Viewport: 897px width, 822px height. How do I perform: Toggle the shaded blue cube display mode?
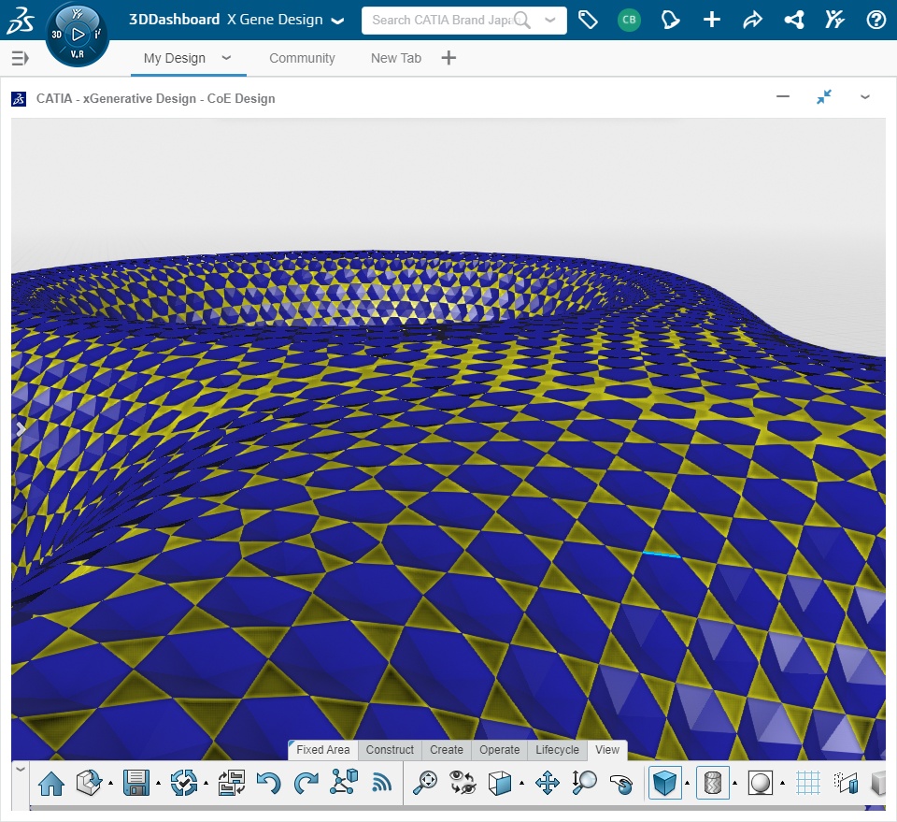tap(664, 783)
